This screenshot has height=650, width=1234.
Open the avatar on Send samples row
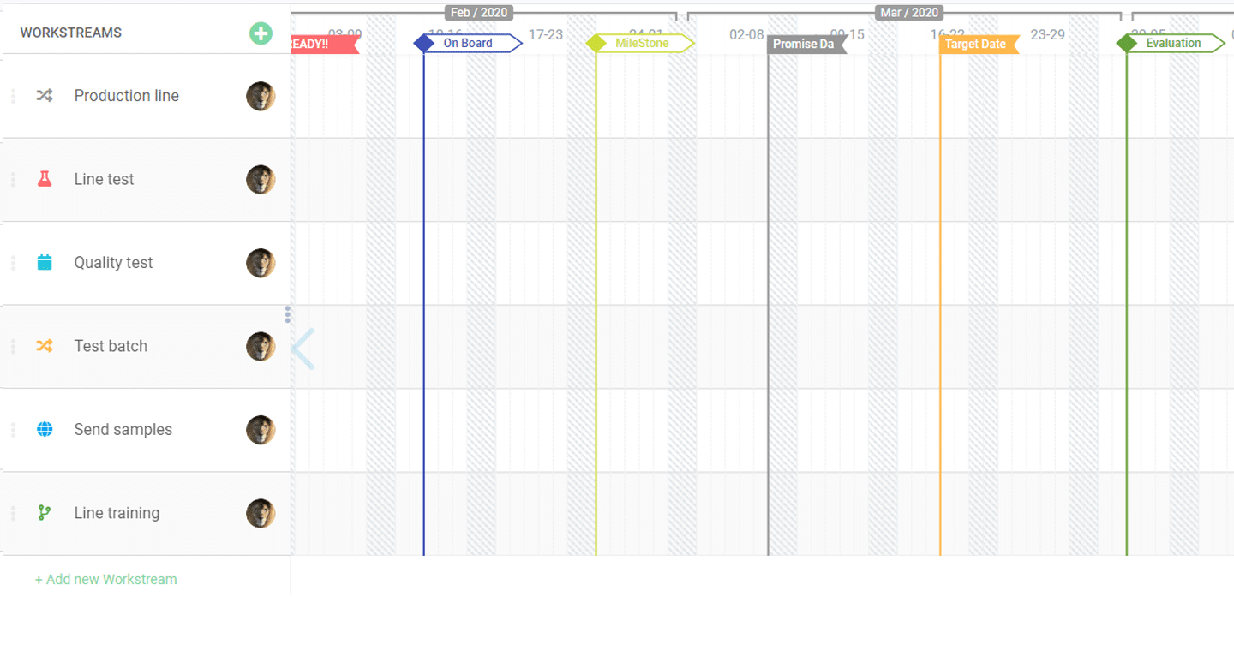pos(261,430)
